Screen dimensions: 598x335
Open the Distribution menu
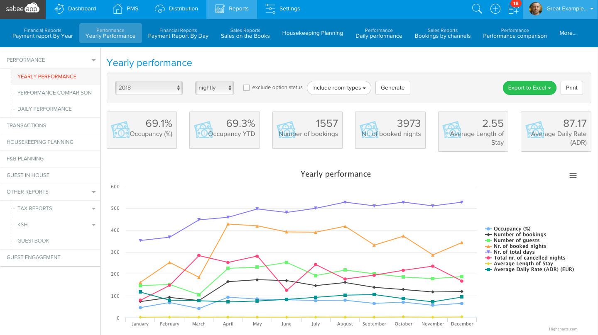[176, 9]
